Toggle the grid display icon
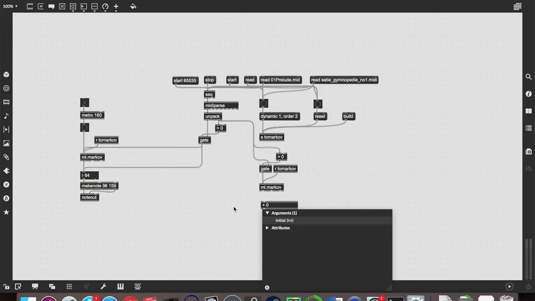 (69, 286)
